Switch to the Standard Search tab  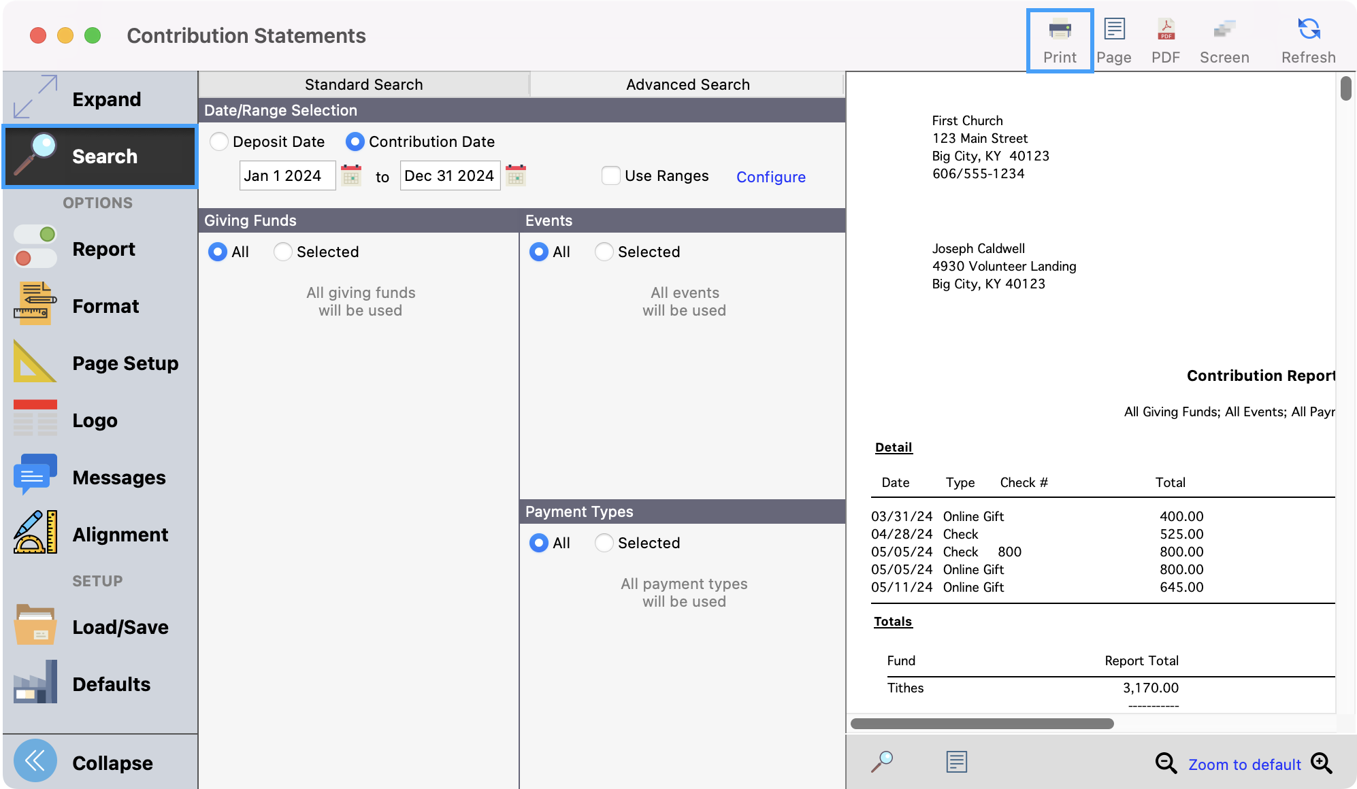363,84
